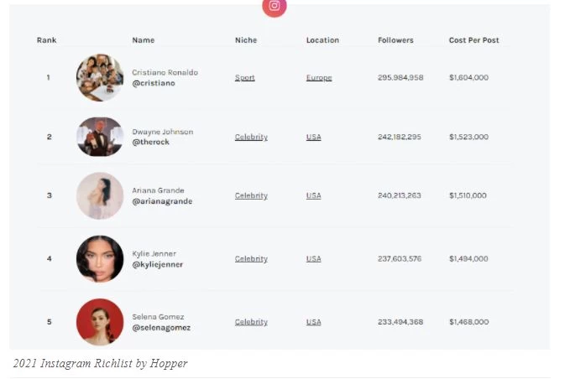Follow the Europe location link
Viewport: 570px width, 379px height.
click(x=319, y=78)
